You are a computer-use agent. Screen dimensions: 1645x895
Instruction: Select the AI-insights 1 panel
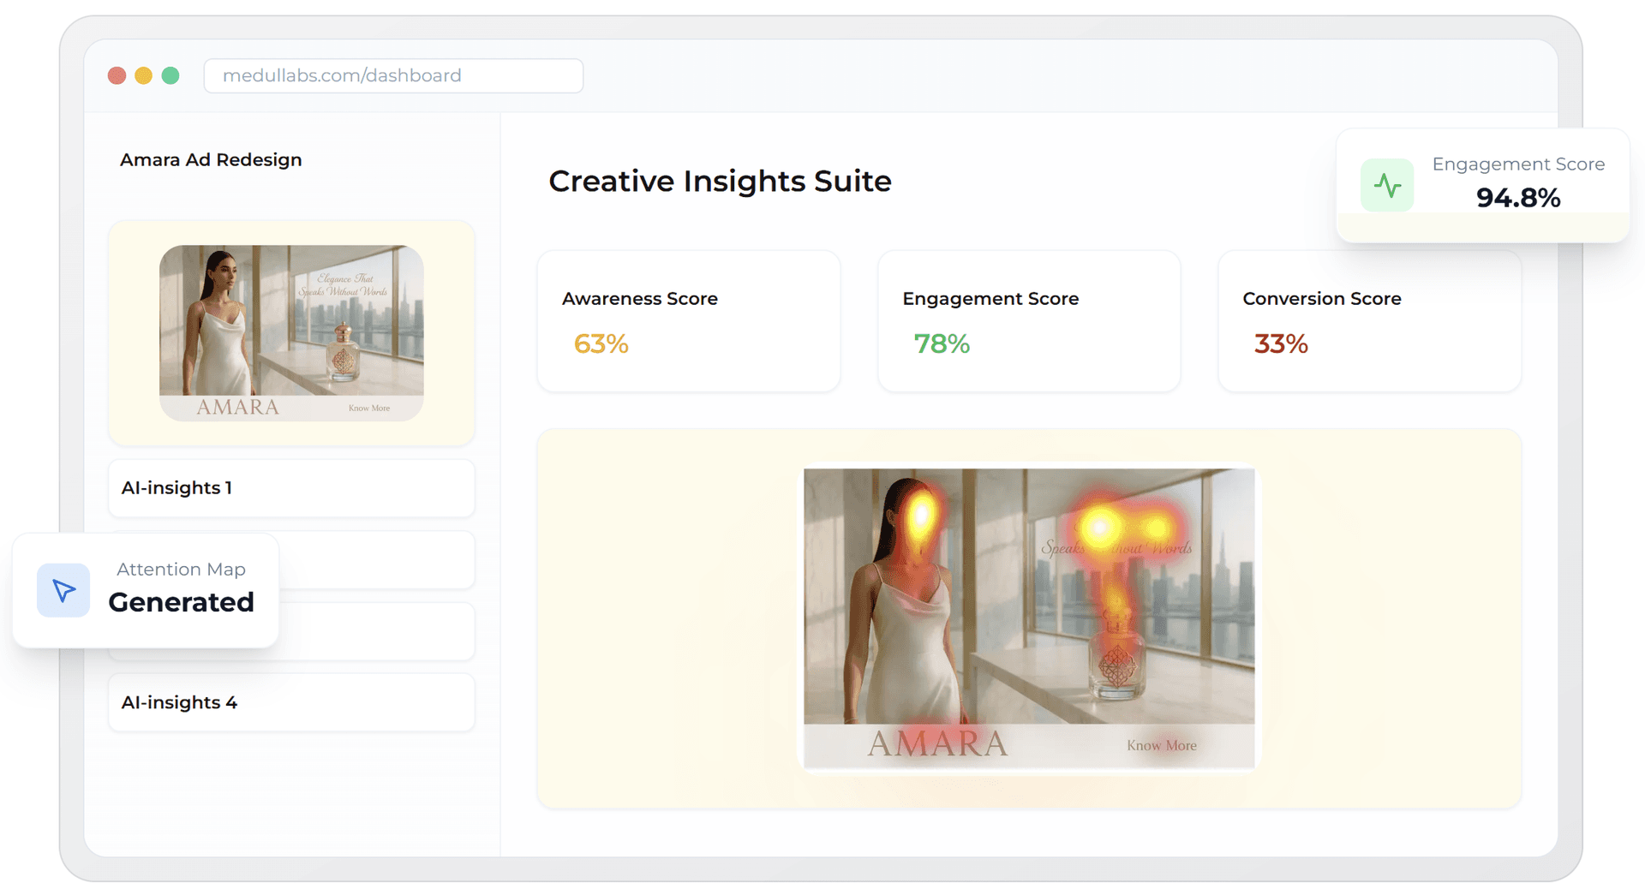coord(290,488)
